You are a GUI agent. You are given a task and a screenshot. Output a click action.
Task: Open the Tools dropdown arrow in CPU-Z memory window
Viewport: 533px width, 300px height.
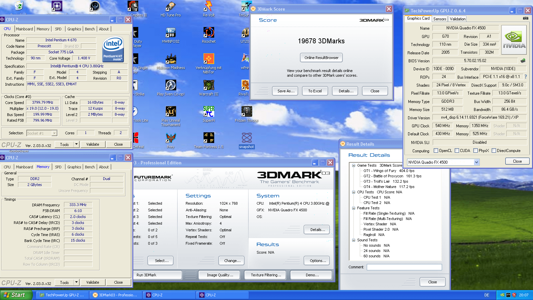[x=76, y=282]
